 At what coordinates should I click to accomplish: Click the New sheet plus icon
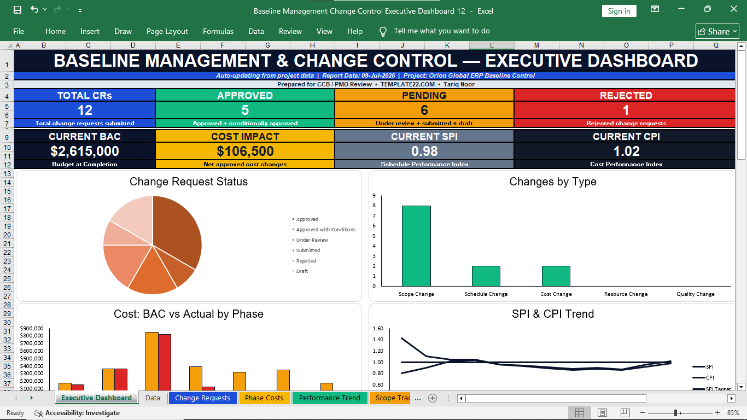pyautogui.click(x=433, y=398)
